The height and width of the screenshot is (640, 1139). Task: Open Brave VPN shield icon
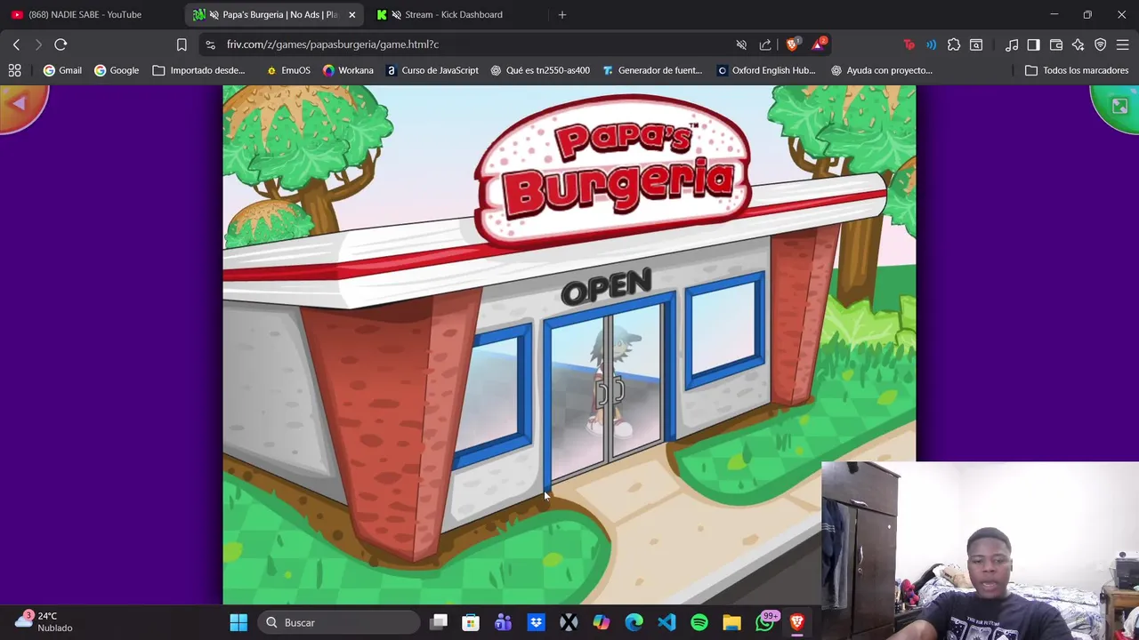pos(1101,44)
